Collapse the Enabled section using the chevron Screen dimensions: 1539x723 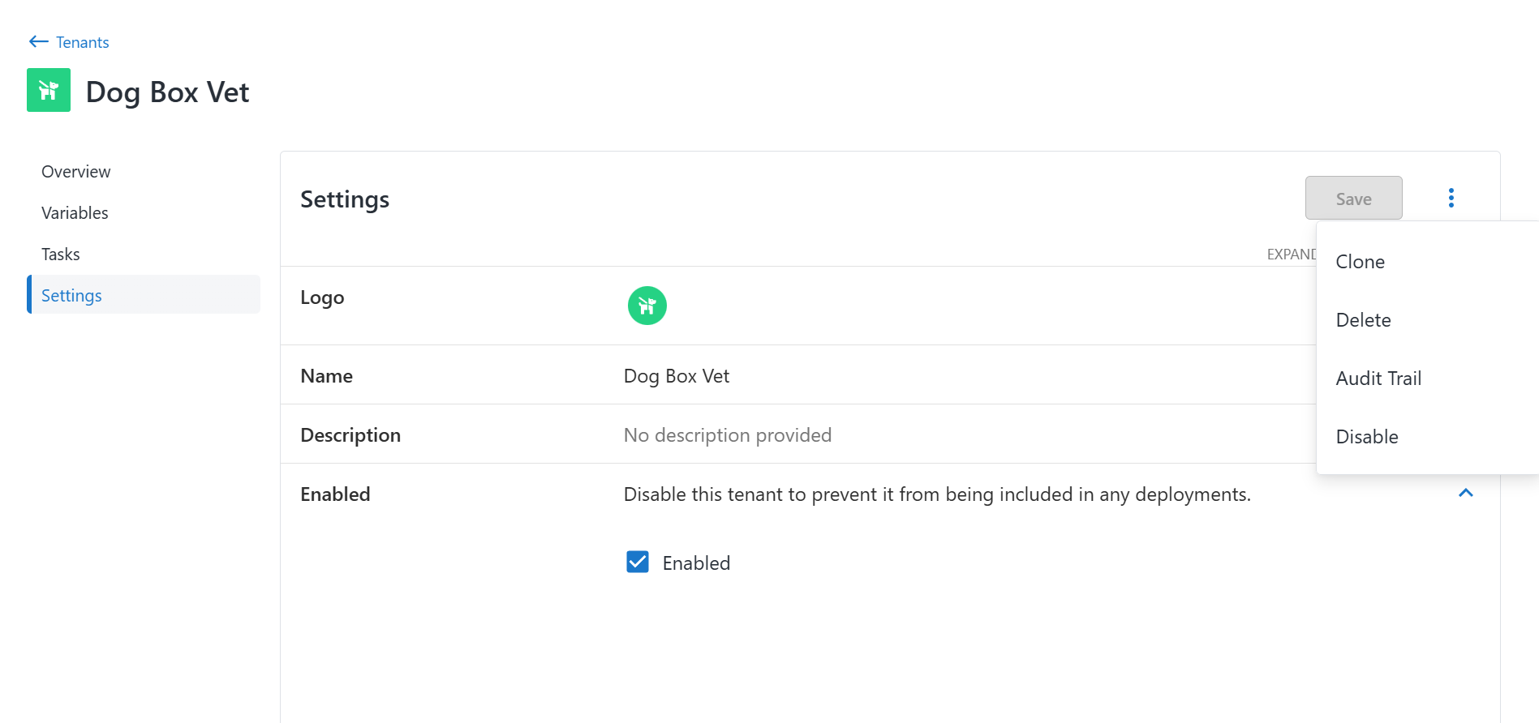tap(1465, 493)
